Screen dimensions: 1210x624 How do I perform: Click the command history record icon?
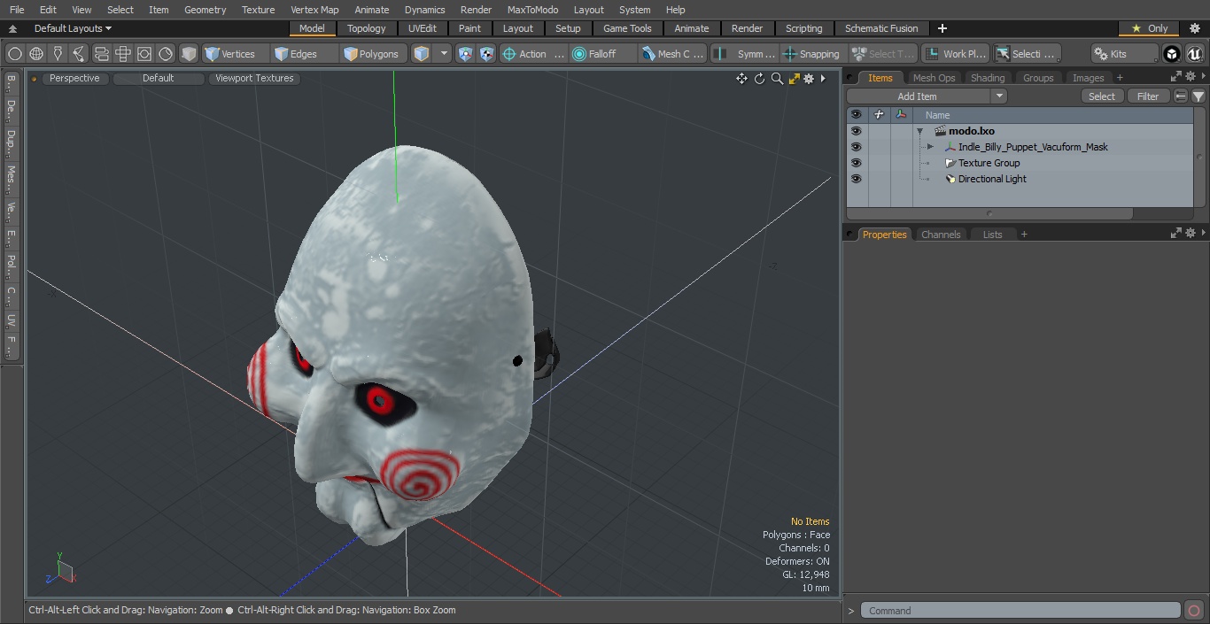pyautogui.click(x=1193, y=611)
